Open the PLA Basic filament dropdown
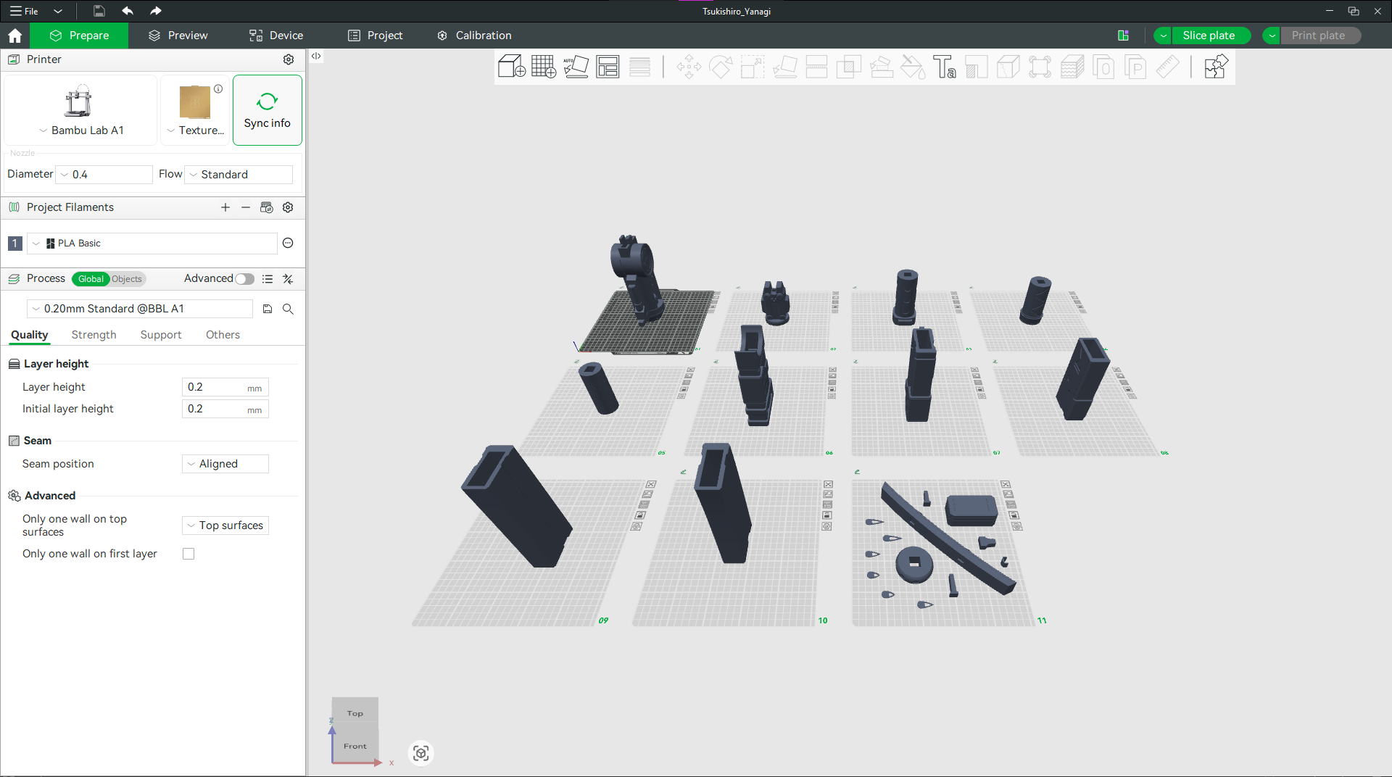The image size is (1392, 777). (x=152, y=244)
